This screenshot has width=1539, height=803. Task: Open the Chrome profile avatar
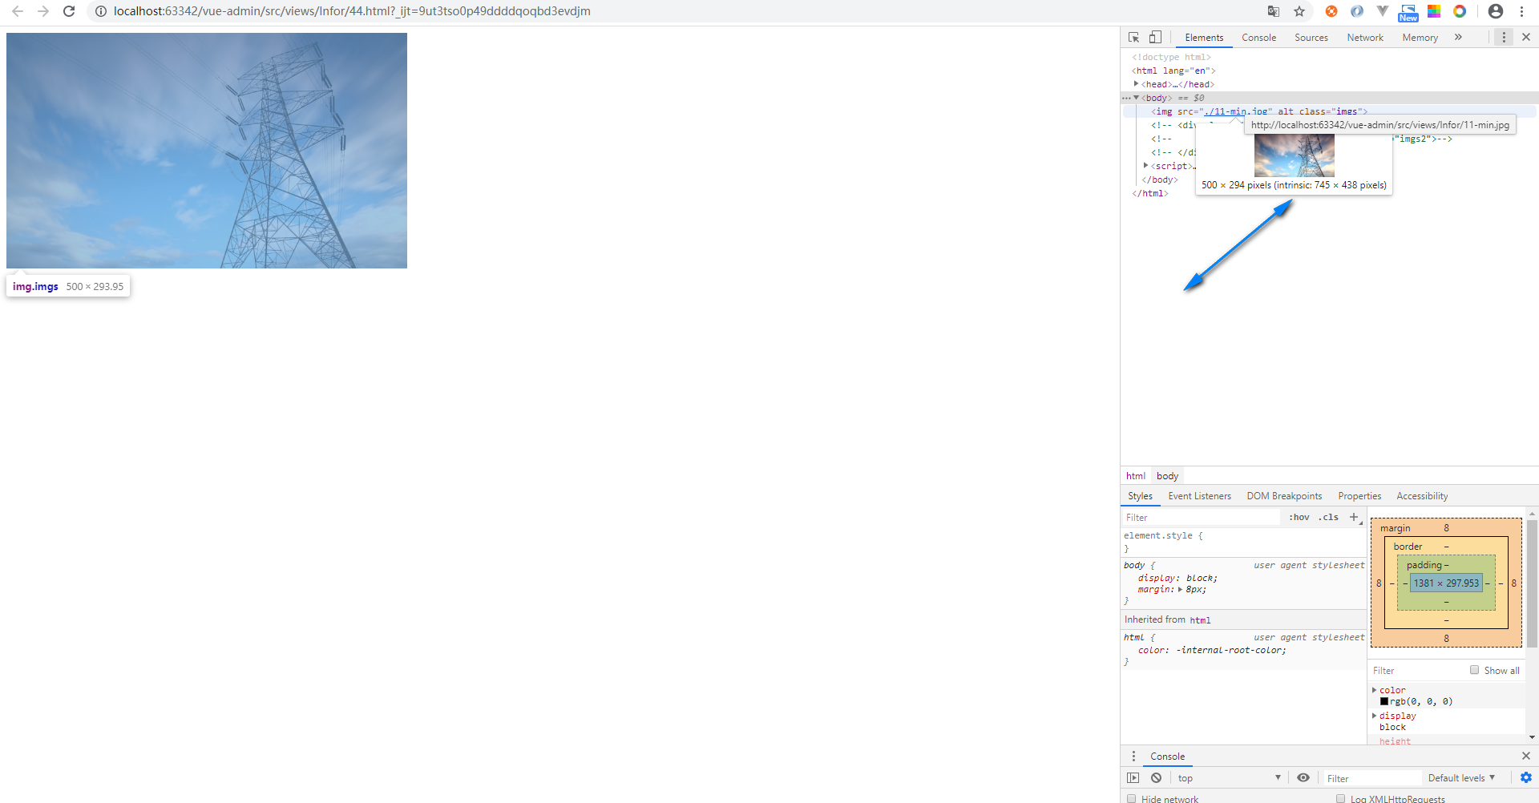(x=1496, y=11)
